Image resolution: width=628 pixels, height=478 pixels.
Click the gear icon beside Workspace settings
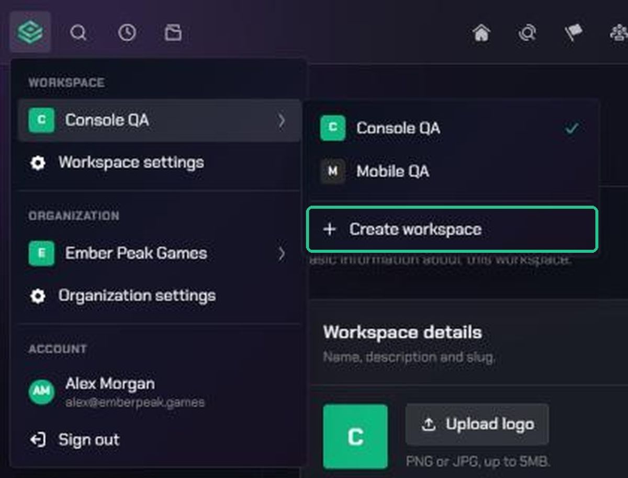click(38, 163)
